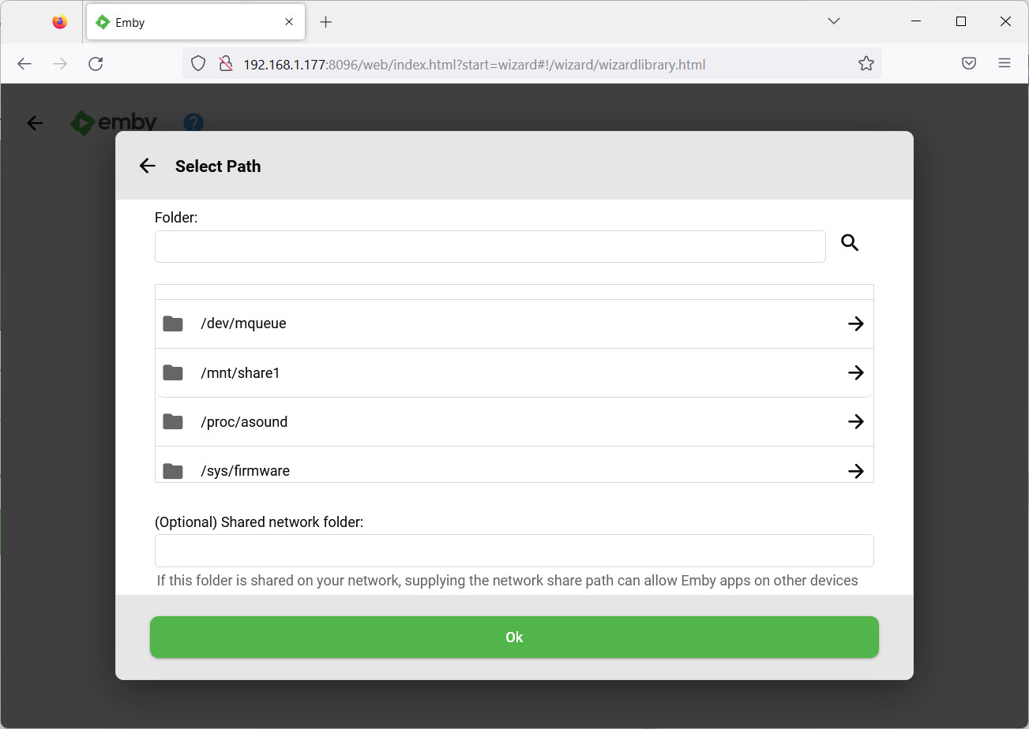1029x729 pixels.
Task: Close the Emby tab with X
Action: (290, 22)
